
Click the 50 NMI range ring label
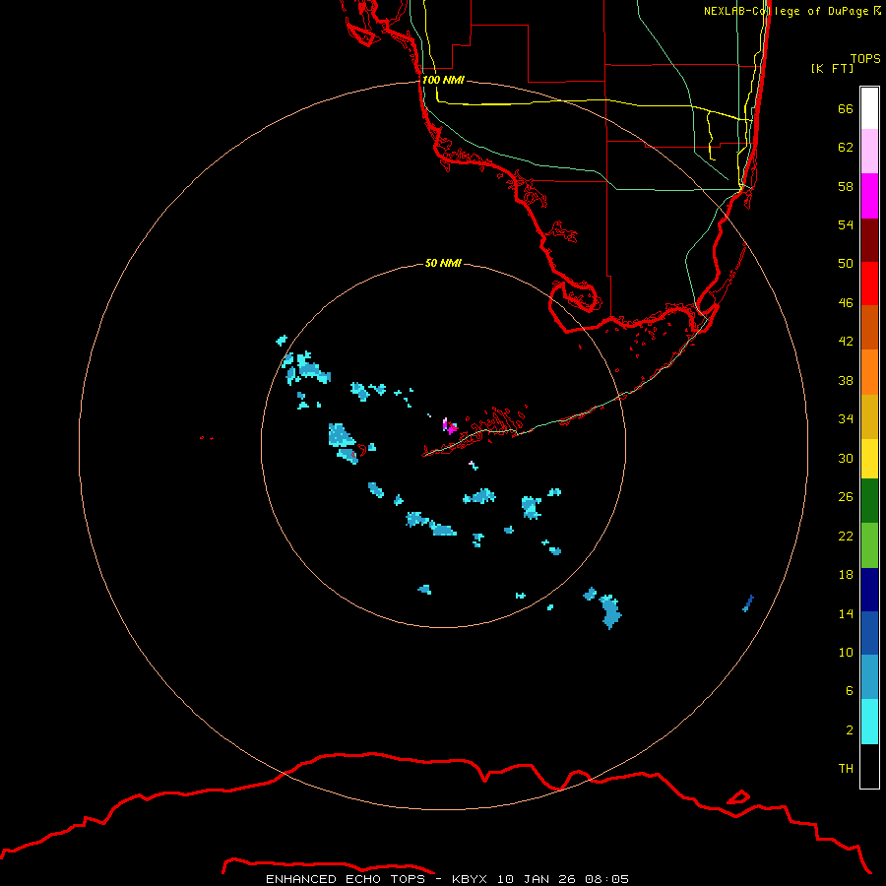coord(443,263)
